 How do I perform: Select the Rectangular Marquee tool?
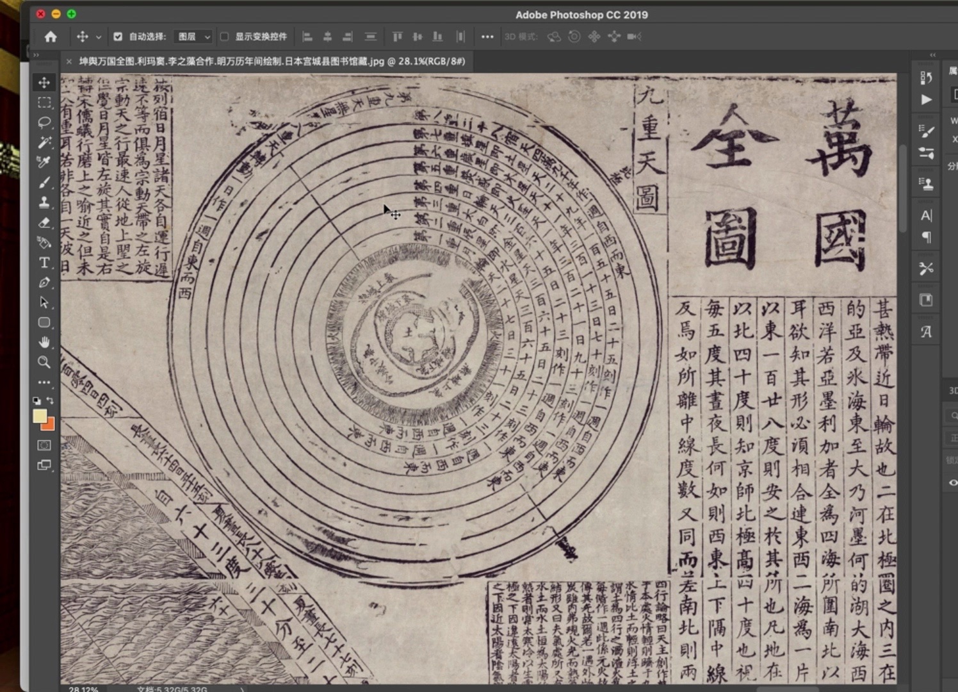click(x=44, y=103)
